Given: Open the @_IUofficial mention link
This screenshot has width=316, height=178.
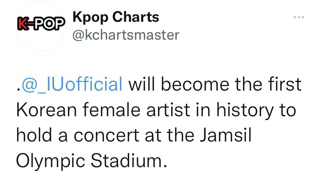Looking at the screenshot, I should pyautogui.click(x=72, y=84).
